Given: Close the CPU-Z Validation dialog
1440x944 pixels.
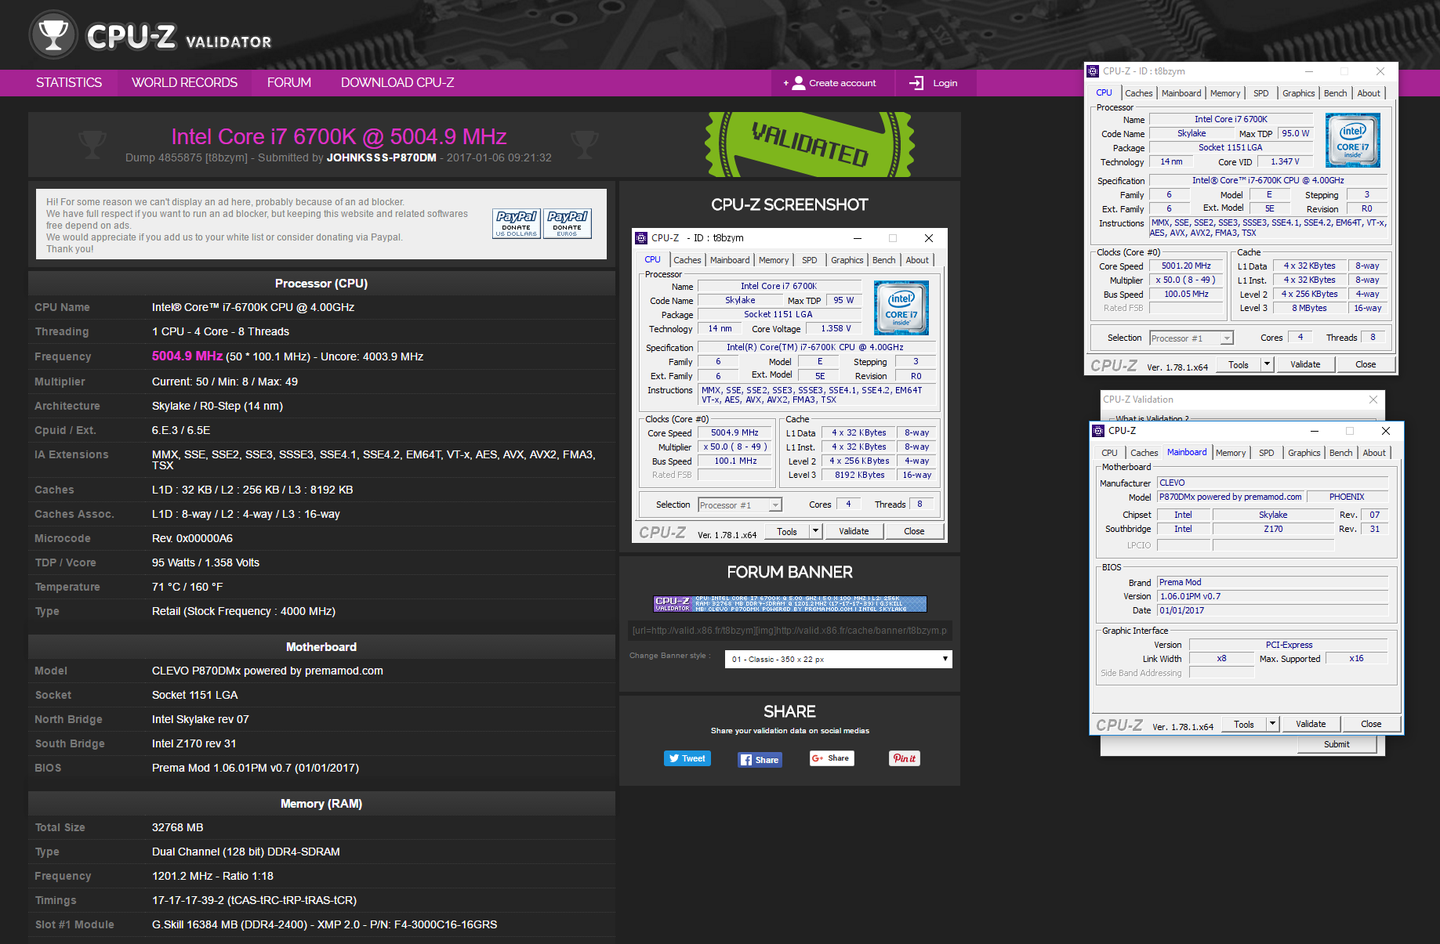Looking at the screenshot, I should tap(1373, 400).
